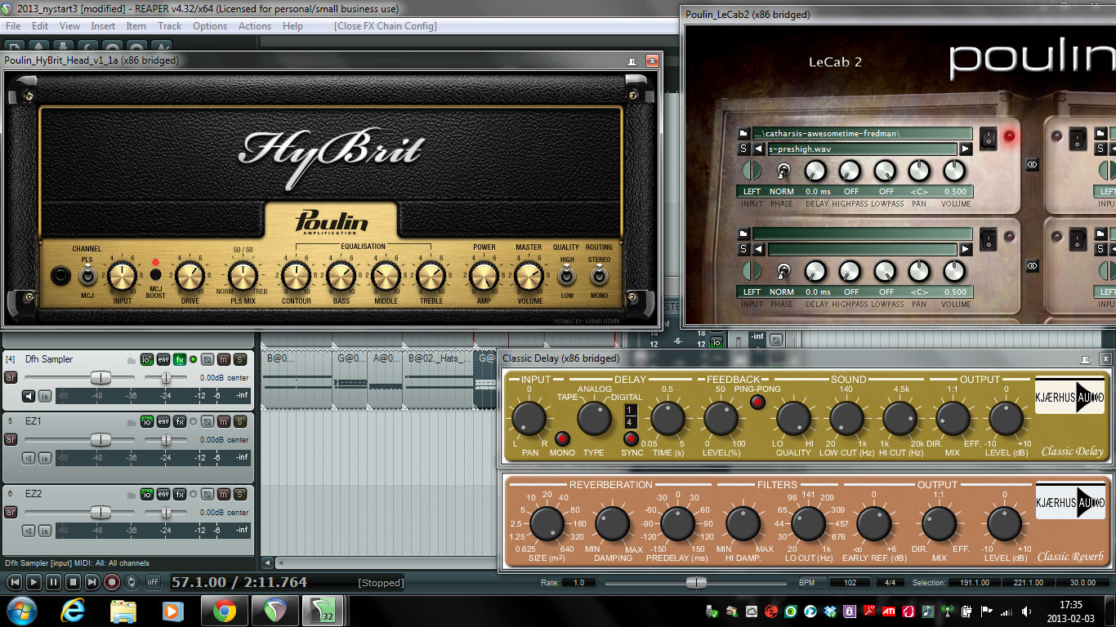Flip the Phase NORM switch in first LeCab slot
Image resolution: width=1116 pixels, height=627 pixels.
pyautogui.click(x=783, y=171)
